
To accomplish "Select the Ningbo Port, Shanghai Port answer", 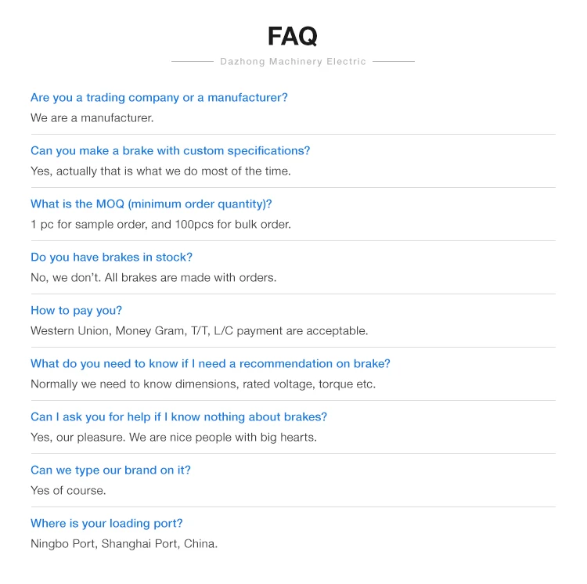I will (x=124, y=544).
